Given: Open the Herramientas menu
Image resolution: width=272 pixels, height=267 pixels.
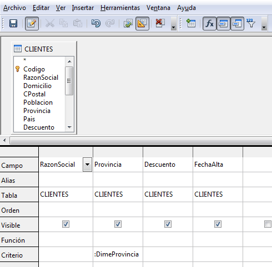Looking at the screenshot, I should click(120, 8).
